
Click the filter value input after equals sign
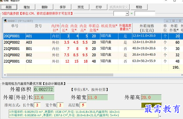(145, 14)
